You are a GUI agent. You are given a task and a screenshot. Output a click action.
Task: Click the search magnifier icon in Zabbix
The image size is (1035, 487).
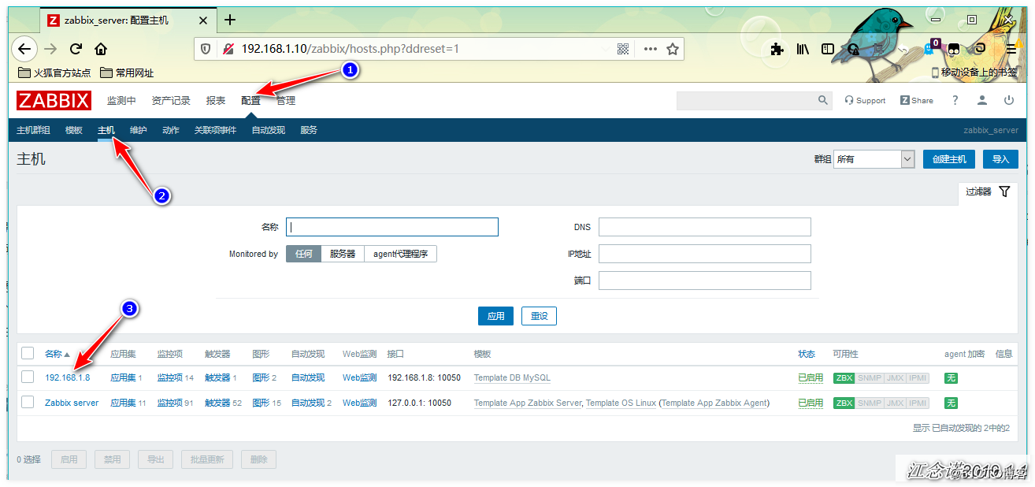(823, 100)
